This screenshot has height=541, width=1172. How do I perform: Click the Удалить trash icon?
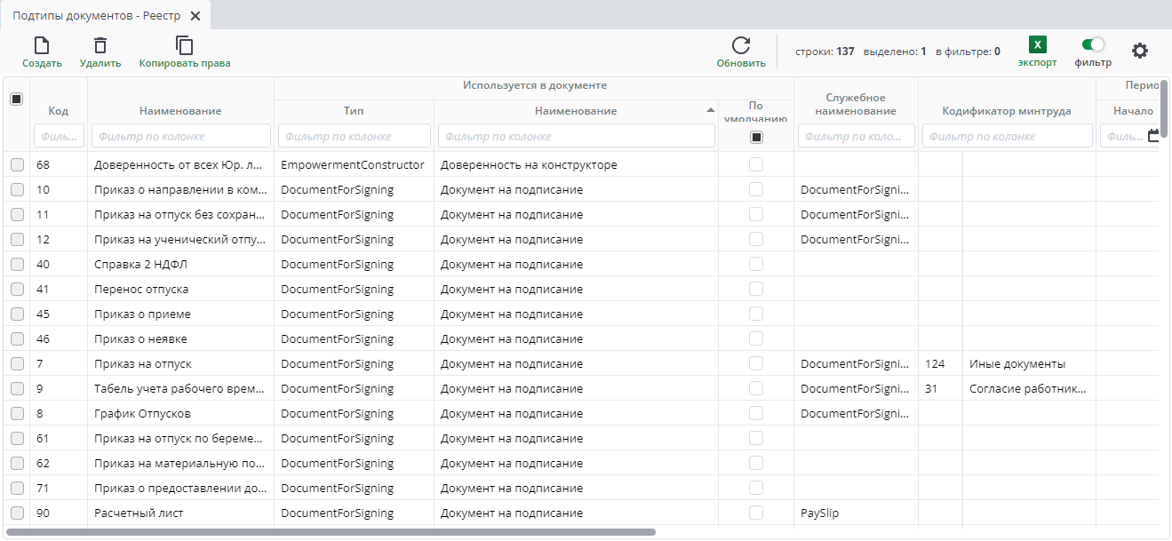(x=100, y=45)
